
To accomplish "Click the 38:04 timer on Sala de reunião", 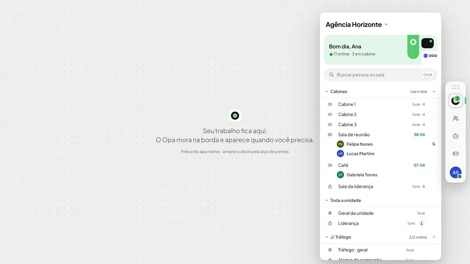I will (419, 135).
